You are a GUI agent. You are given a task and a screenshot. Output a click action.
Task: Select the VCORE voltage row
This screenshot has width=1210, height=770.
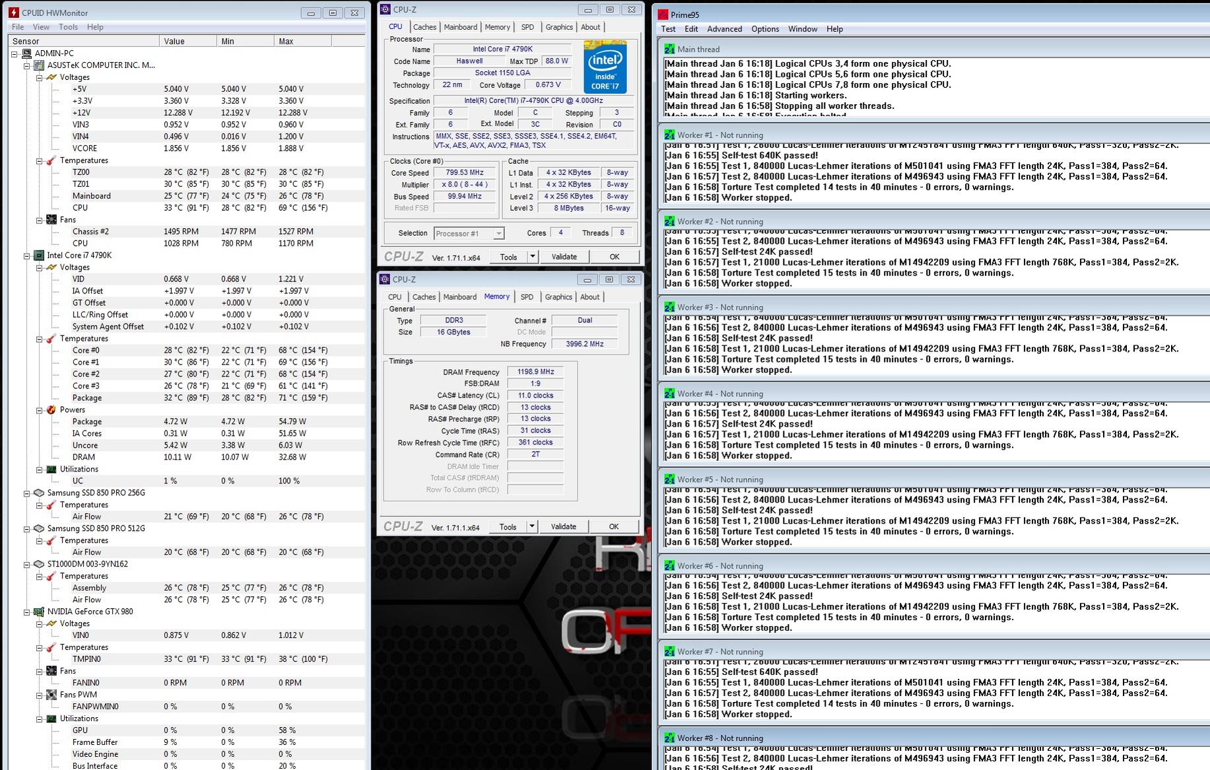(187, 149)
